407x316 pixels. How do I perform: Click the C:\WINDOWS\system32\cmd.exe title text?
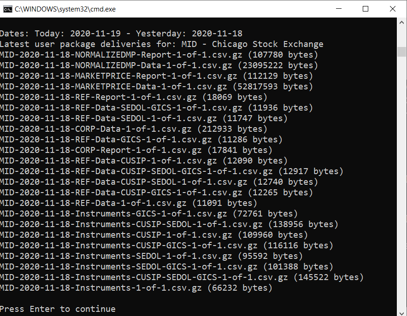[x=65, y=9]
